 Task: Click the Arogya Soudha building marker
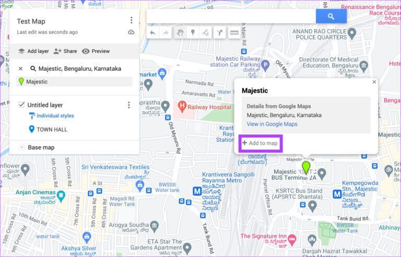tap(154, 226)
